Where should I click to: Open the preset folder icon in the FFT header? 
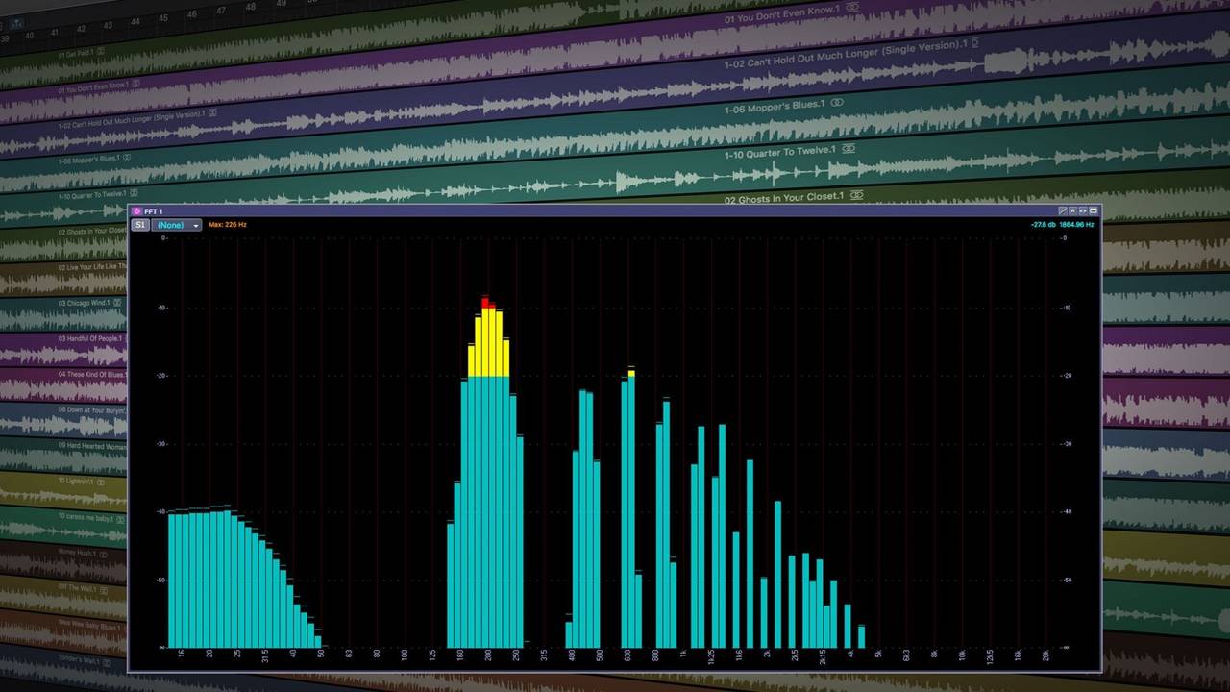1084,210
